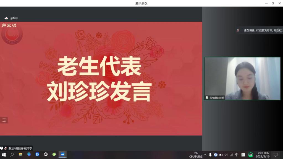283x159 pixels.
Task: Open the side list panel icon
Action: pos(4,120)
